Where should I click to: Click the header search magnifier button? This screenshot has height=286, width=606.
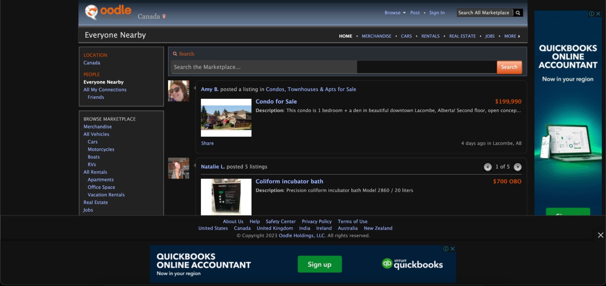pyautogui.click(x=518, y=13)
